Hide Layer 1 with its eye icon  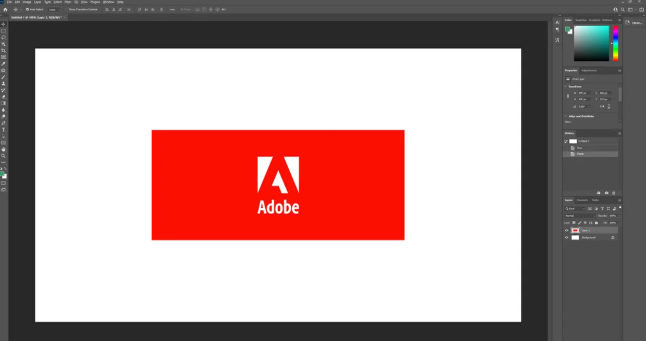(x=566, y=230)
